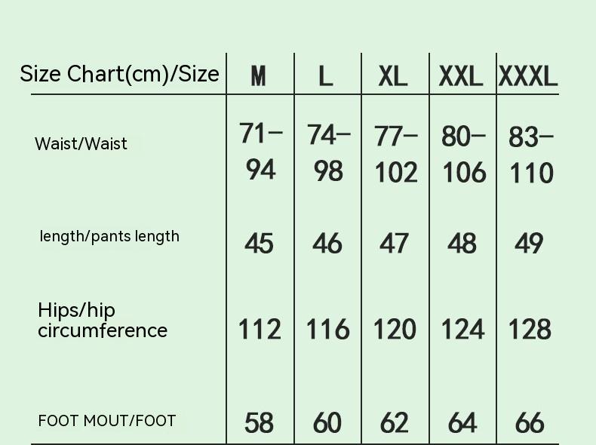Click the XL size column header

pyautogui.click(x=393, y=76)
